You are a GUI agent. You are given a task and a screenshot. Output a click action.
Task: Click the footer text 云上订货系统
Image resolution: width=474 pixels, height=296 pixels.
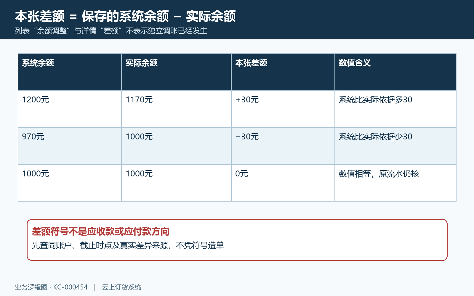pyautogui.click(x=121, y=287)
